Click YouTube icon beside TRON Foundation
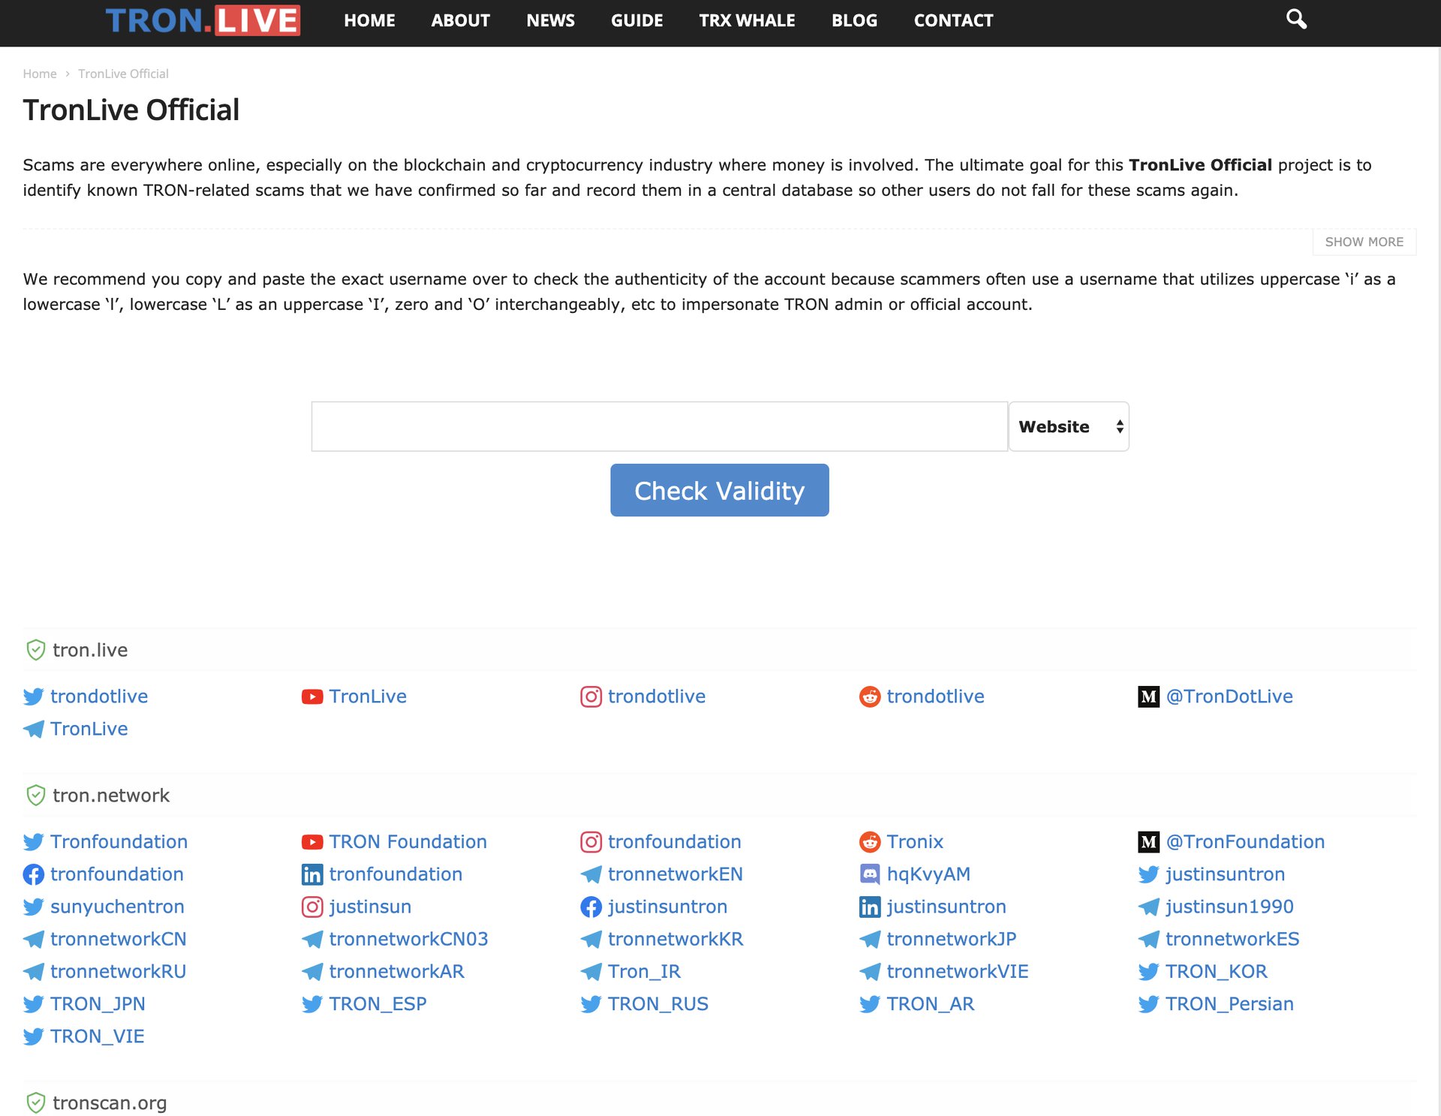Image resolution: width=1441 pixels, height=1116 pixels. click(x=312, y=842)
